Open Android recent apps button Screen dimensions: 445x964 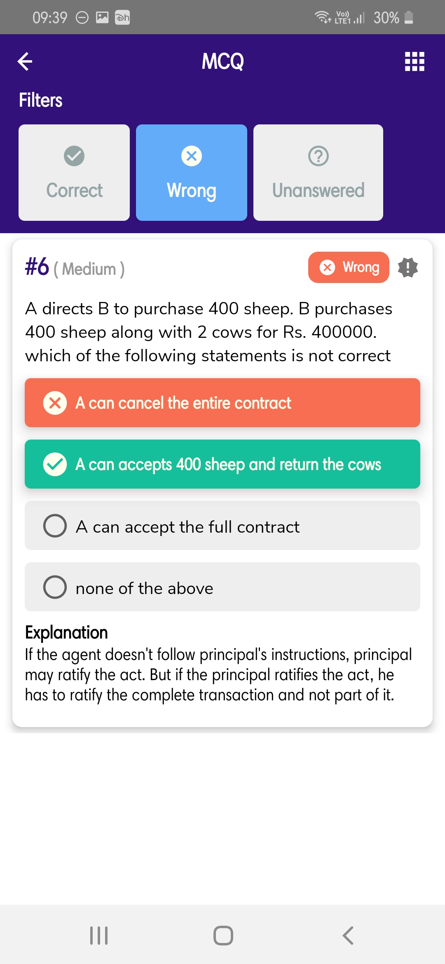99,935
